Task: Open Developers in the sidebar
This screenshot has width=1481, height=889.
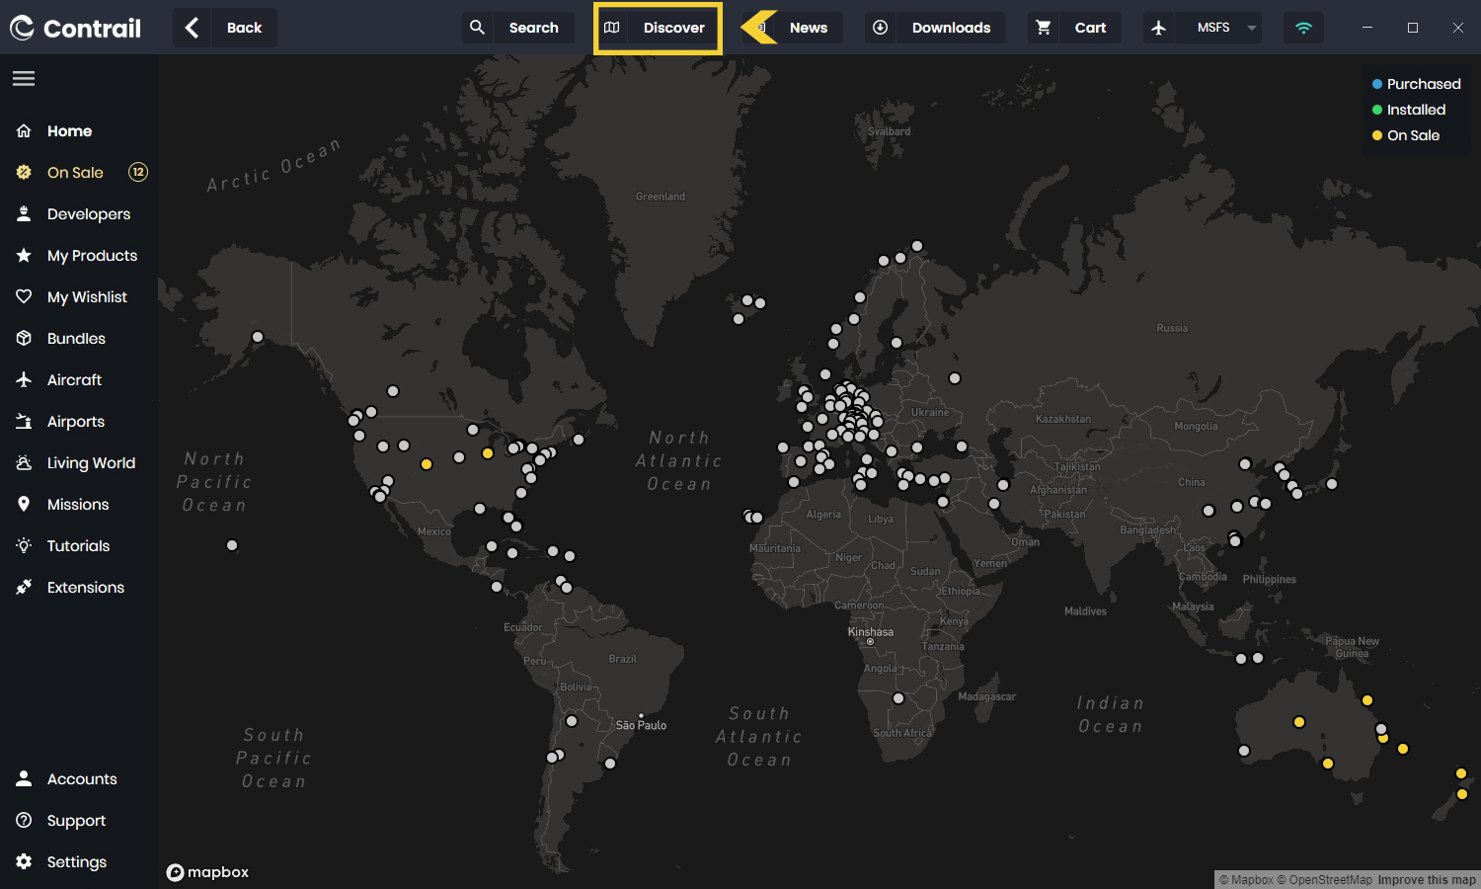Action: [88, 214]
